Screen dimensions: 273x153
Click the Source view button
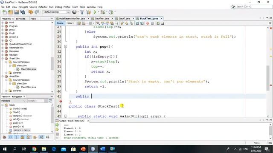pyautogui.click(x=60, y=23)
